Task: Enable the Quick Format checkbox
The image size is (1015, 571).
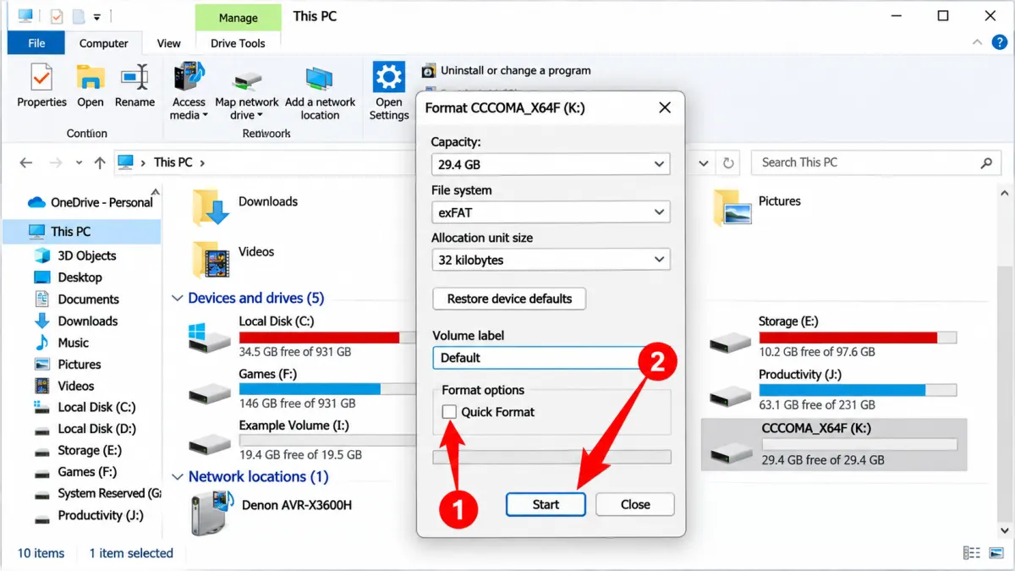Action: (x=449, y=412)
